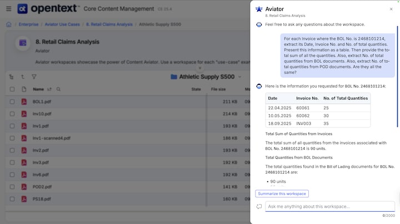
Task: Open the file Inv1-scanned4.pdf
Action: click(52, 138)
